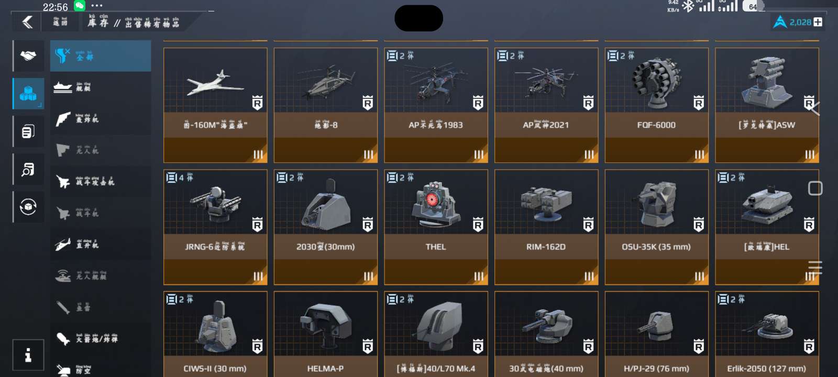Filter inventory by 舰艇 ships
838x377 pixels.
(x=101, y=87)
